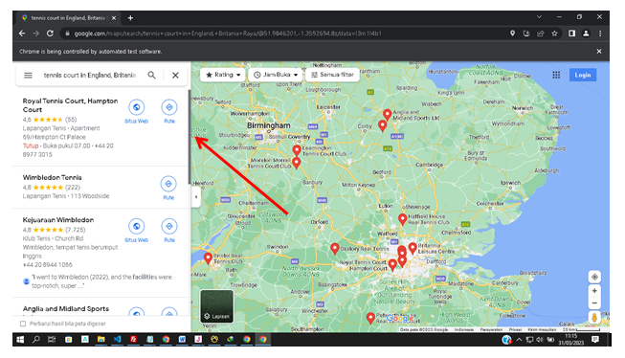The image size is (625, 358).
Task: Click the magnifier search icon in Maps
Action: 151,75
